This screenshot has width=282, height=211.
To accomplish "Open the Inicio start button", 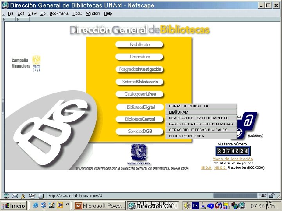I will point(14,206).
